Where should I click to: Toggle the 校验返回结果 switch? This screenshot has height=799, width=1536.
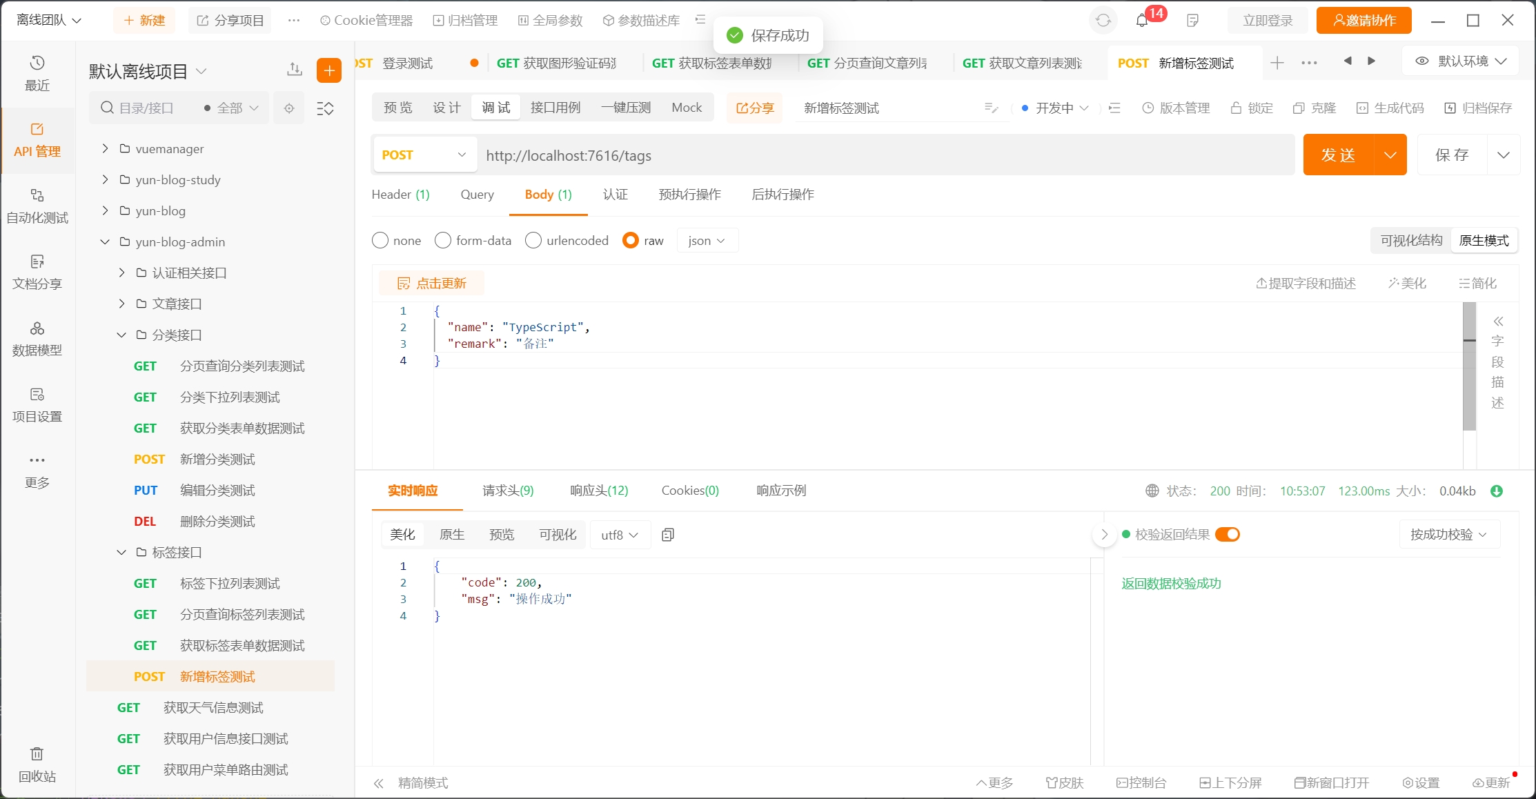[x=1228, y=535]
